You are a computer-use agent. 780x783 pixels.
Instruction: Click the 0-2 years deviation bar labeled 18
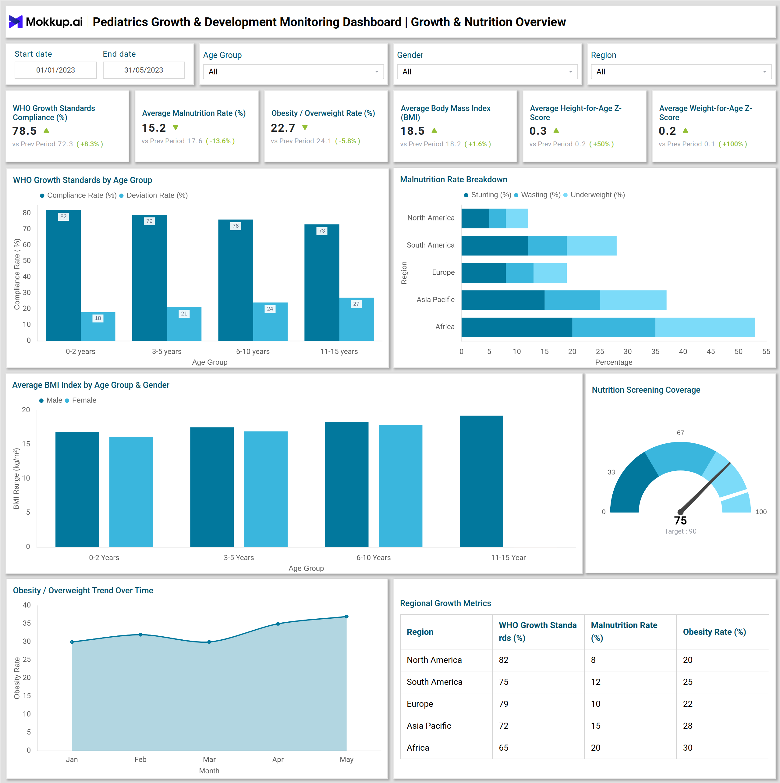[x=98, y=326]
